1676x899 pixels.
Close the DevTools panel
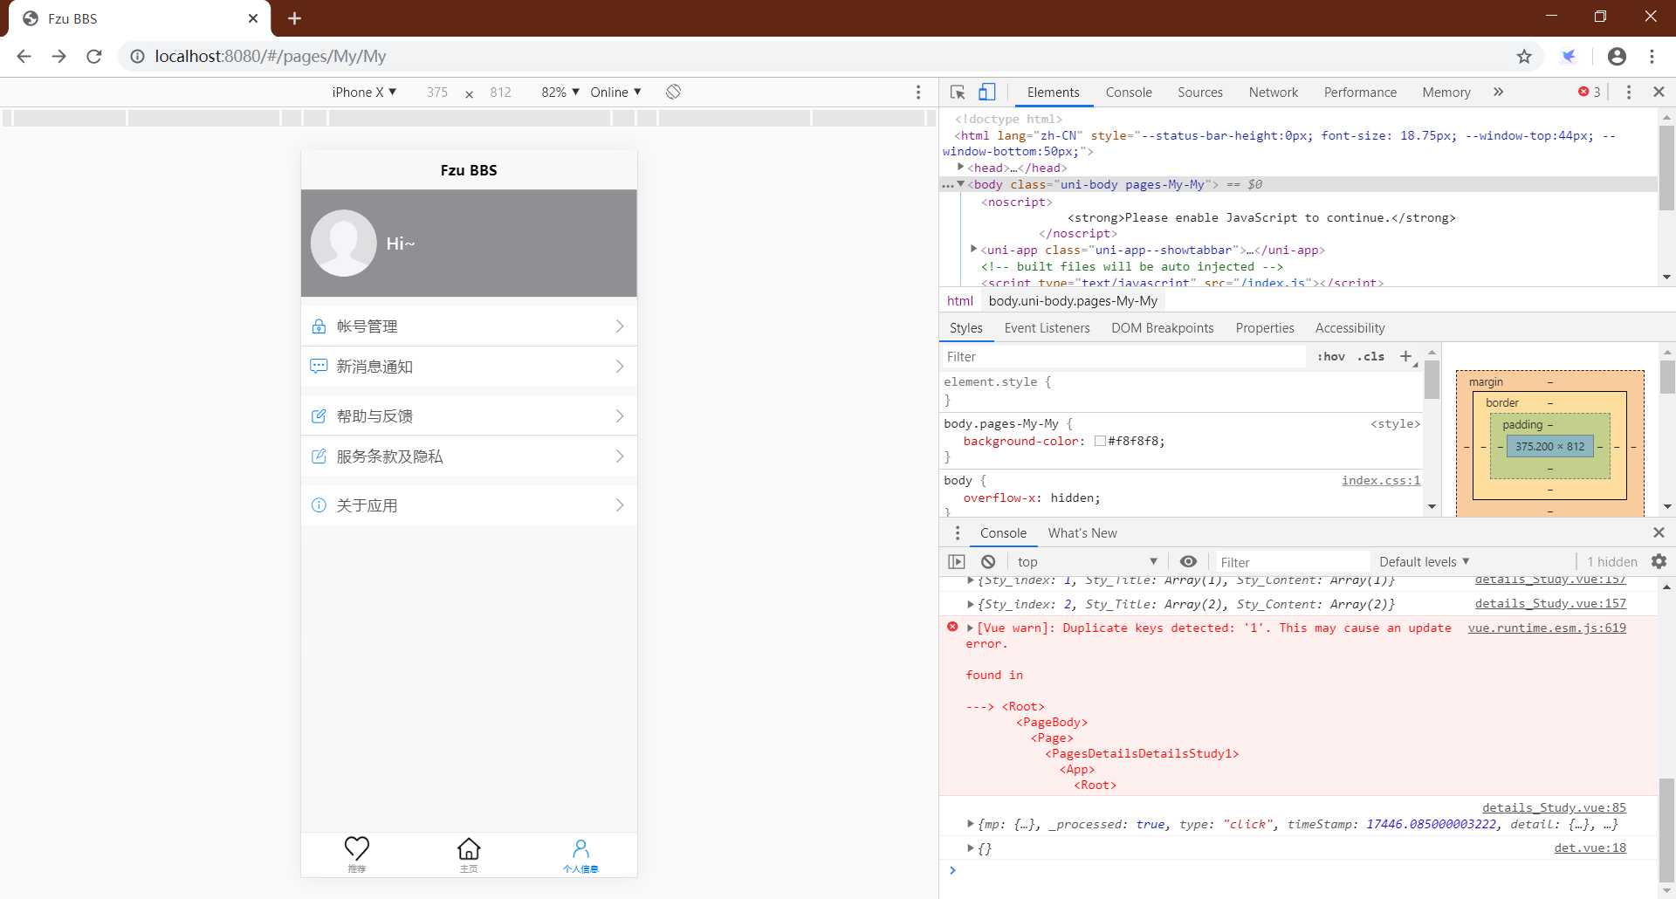coord(1659,92)
